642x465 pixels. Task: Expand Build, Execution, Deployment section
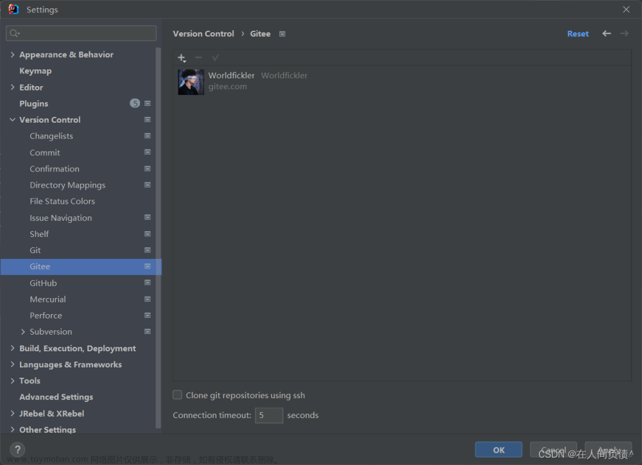tap(12, 348)
